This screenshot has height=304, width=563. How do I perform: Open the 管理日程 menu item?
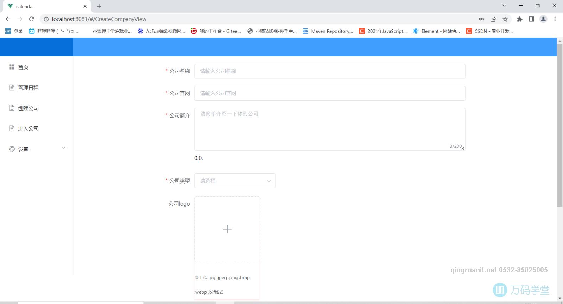[37, 87]
